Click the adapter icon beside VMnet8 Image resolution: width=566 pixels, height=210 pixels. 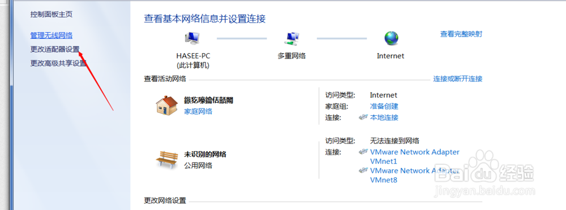[x=363, y=170]
